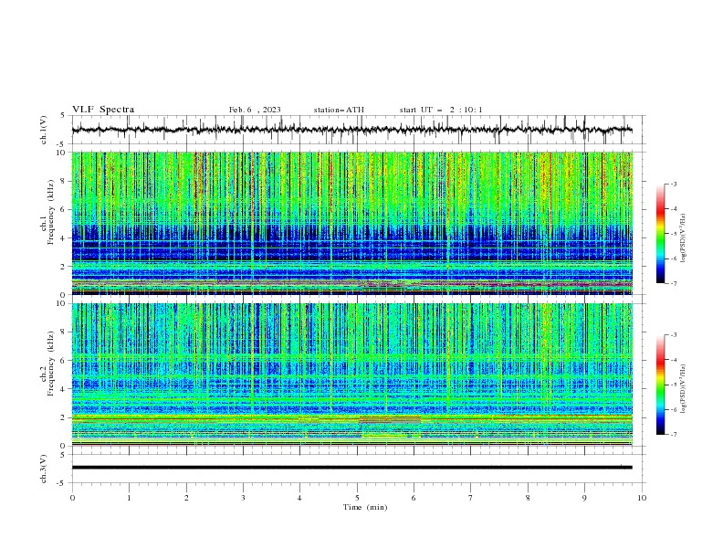Click the '-7' value on ch.2 colorbar
The height and width of the screenshot is (559, 723).
(x=673, y=434)
